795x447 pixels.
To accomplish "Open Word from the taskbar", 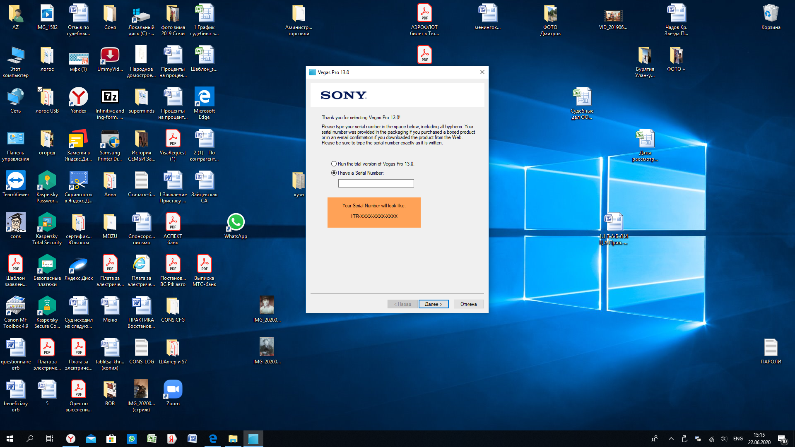I will click(193, 439).
